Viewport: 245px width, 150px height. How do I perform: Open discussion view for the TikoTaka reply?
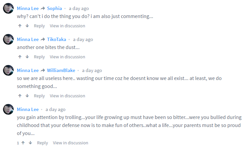[67, 57]
